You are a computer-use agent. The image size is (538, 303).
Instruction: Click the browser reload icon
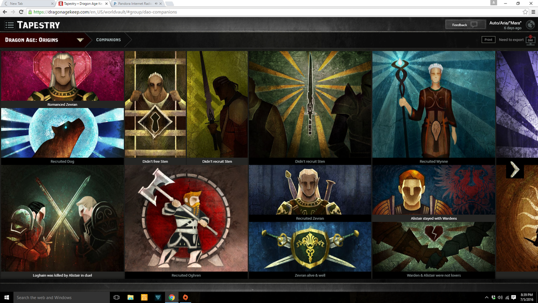(x=21, y=12)
